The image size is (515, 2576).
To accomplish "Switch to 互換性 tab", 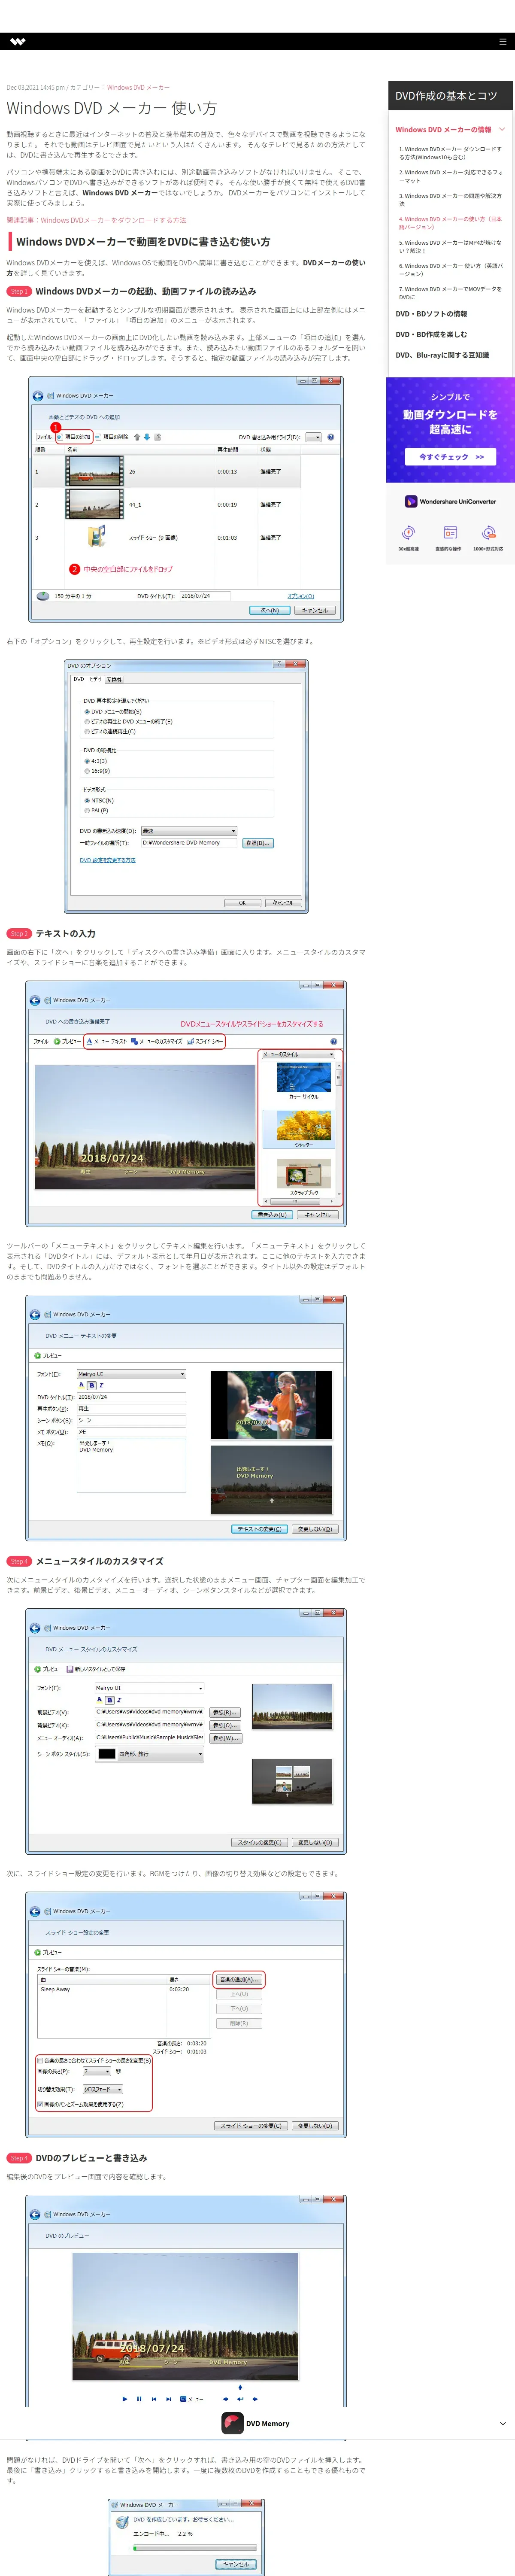I will (x=114, y=679).
